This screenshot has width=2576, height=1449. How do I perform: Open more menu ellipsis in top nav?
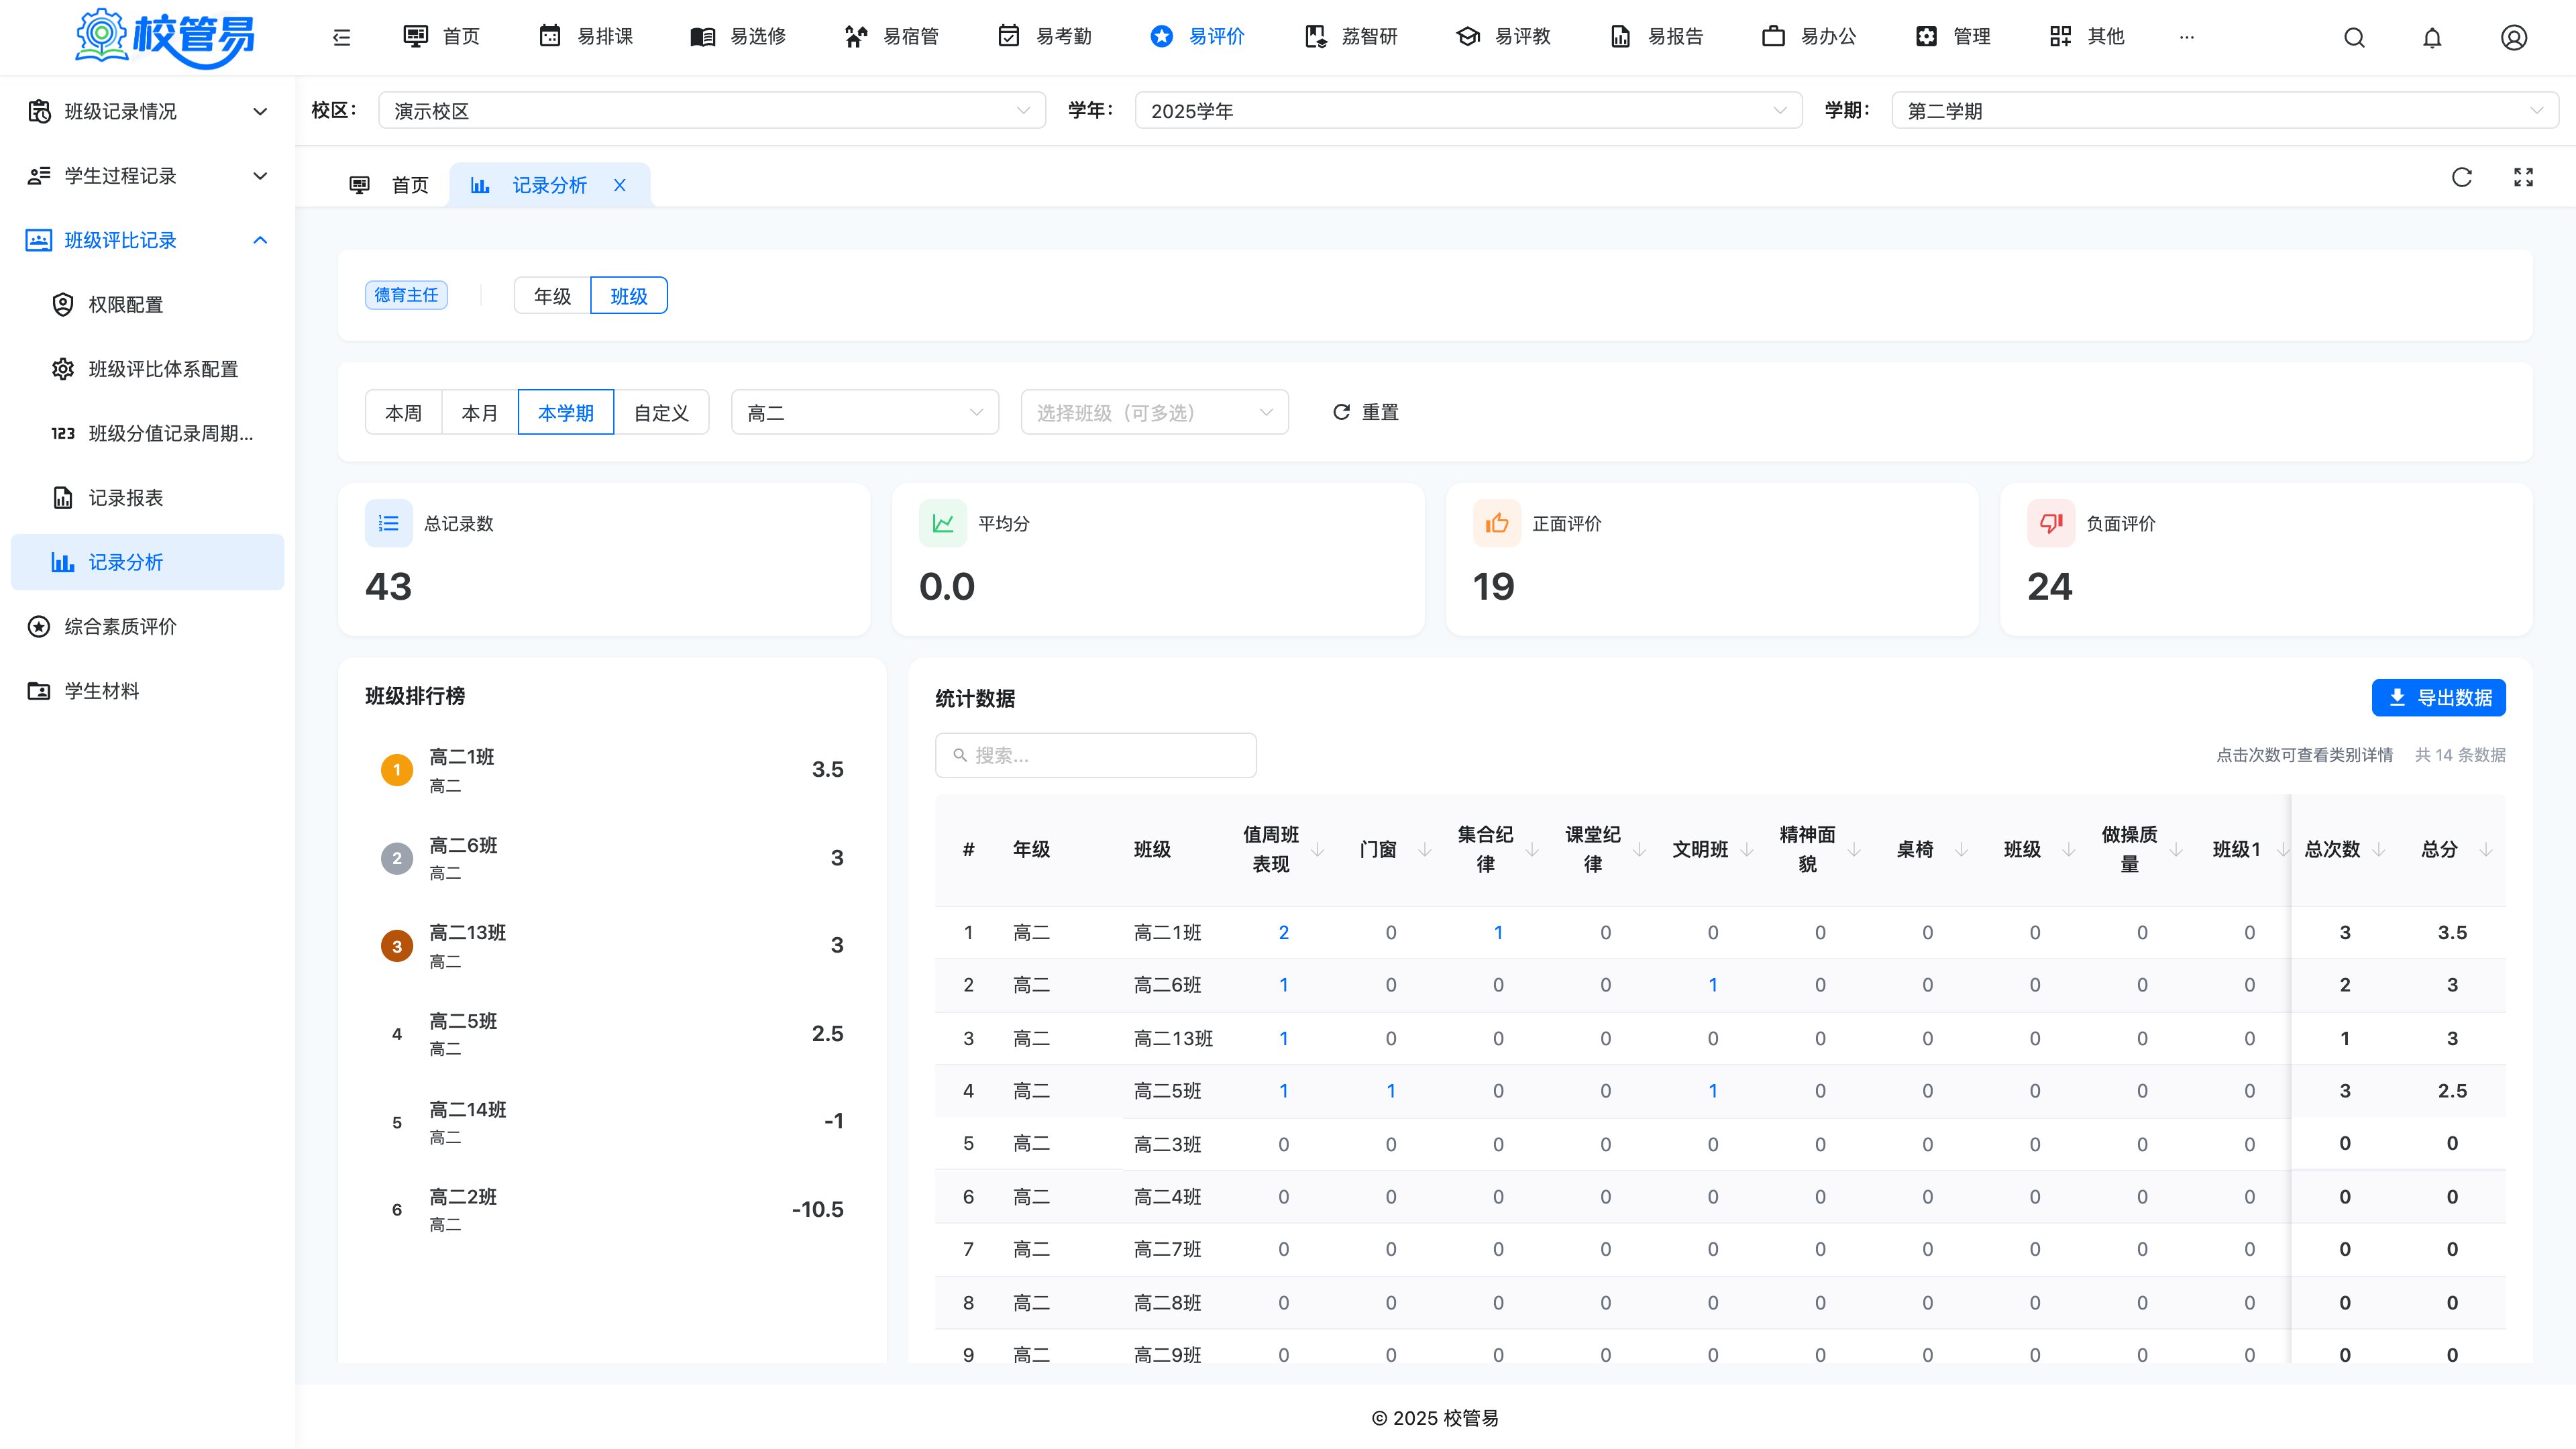(x=2187, y=37)
